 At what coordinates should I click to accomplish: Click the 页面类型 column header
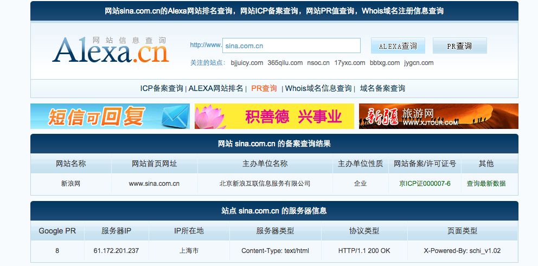(463, 231)
